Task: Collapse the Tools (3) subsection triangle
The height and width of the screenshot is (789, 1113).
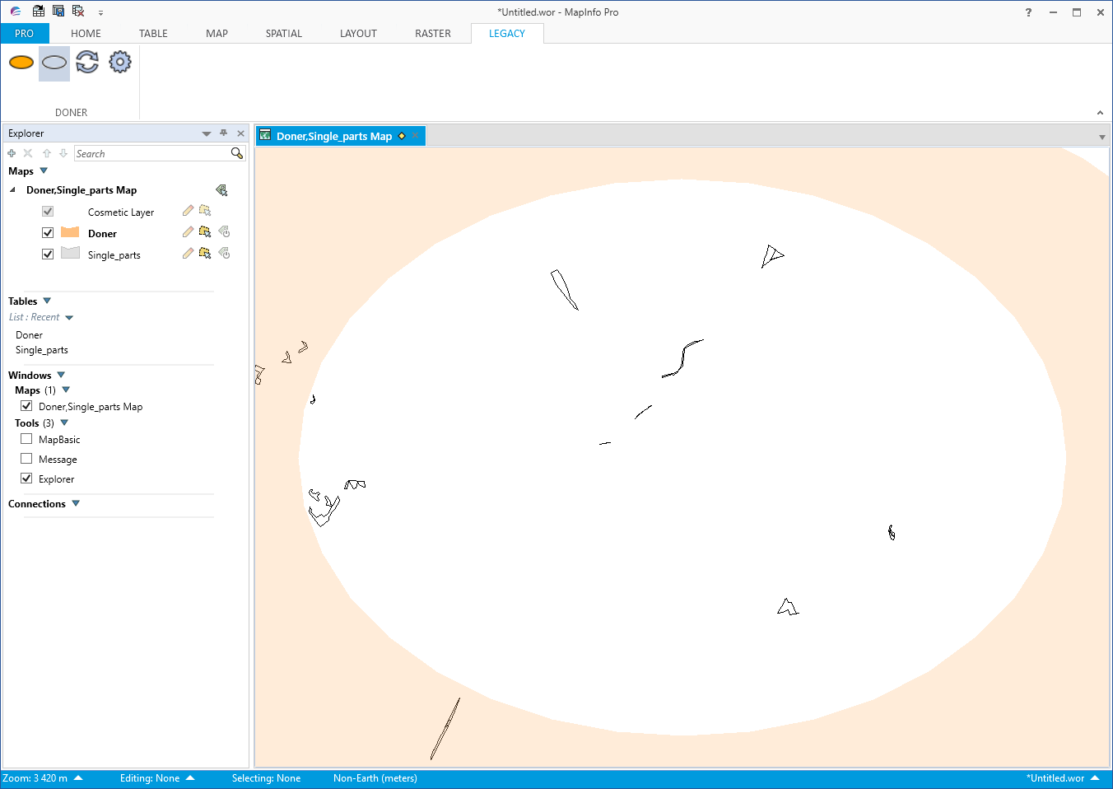Action: click(64, 423)
